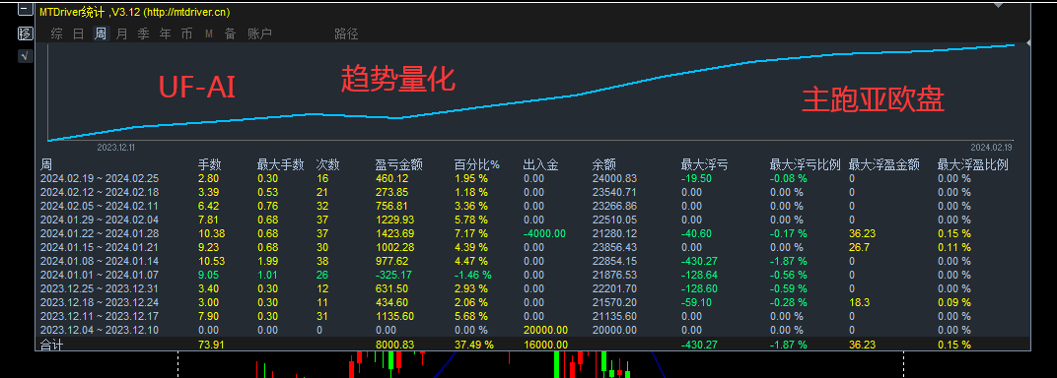Click the balance value 21135.60
Viewport: 1057px width, 378px height.
(614, 316)
